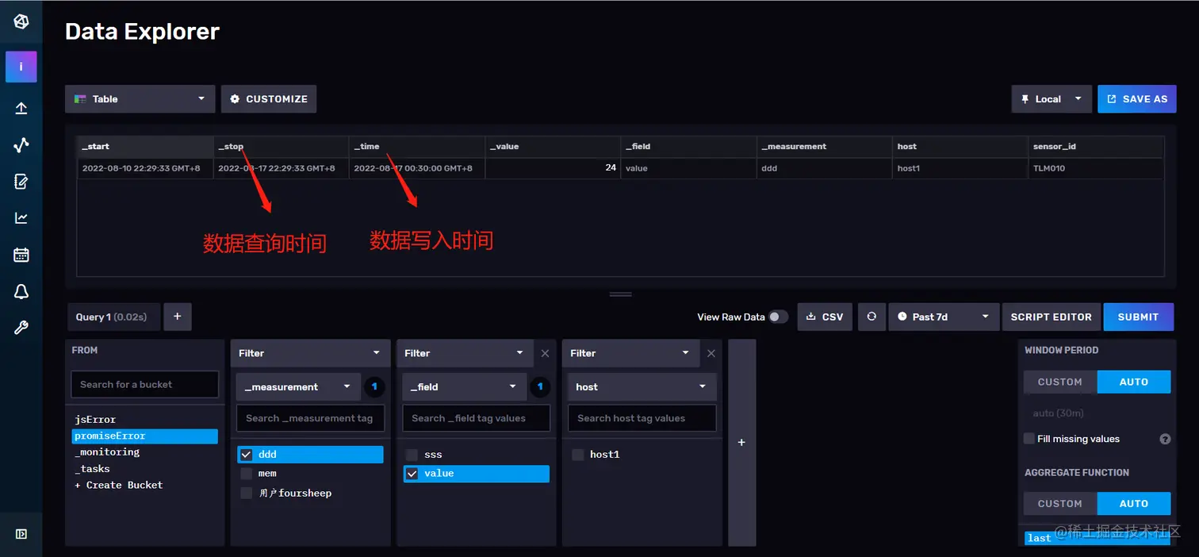
Task: Collapse the sidebar navigation toggle icon
Action: pos(21,534)
